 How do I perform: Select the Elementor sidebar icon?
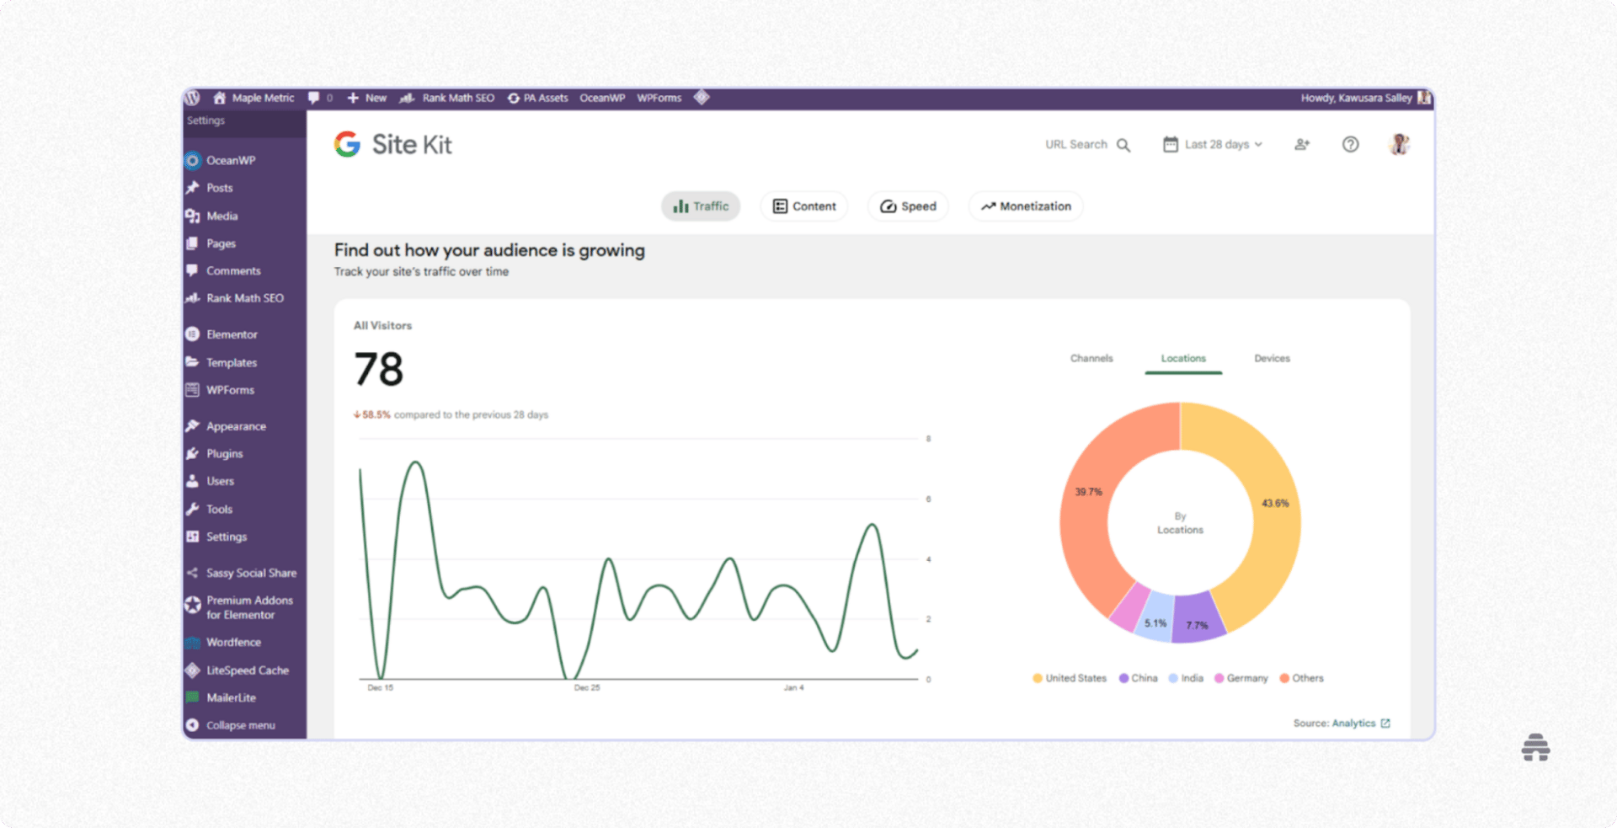click(193, 334)
